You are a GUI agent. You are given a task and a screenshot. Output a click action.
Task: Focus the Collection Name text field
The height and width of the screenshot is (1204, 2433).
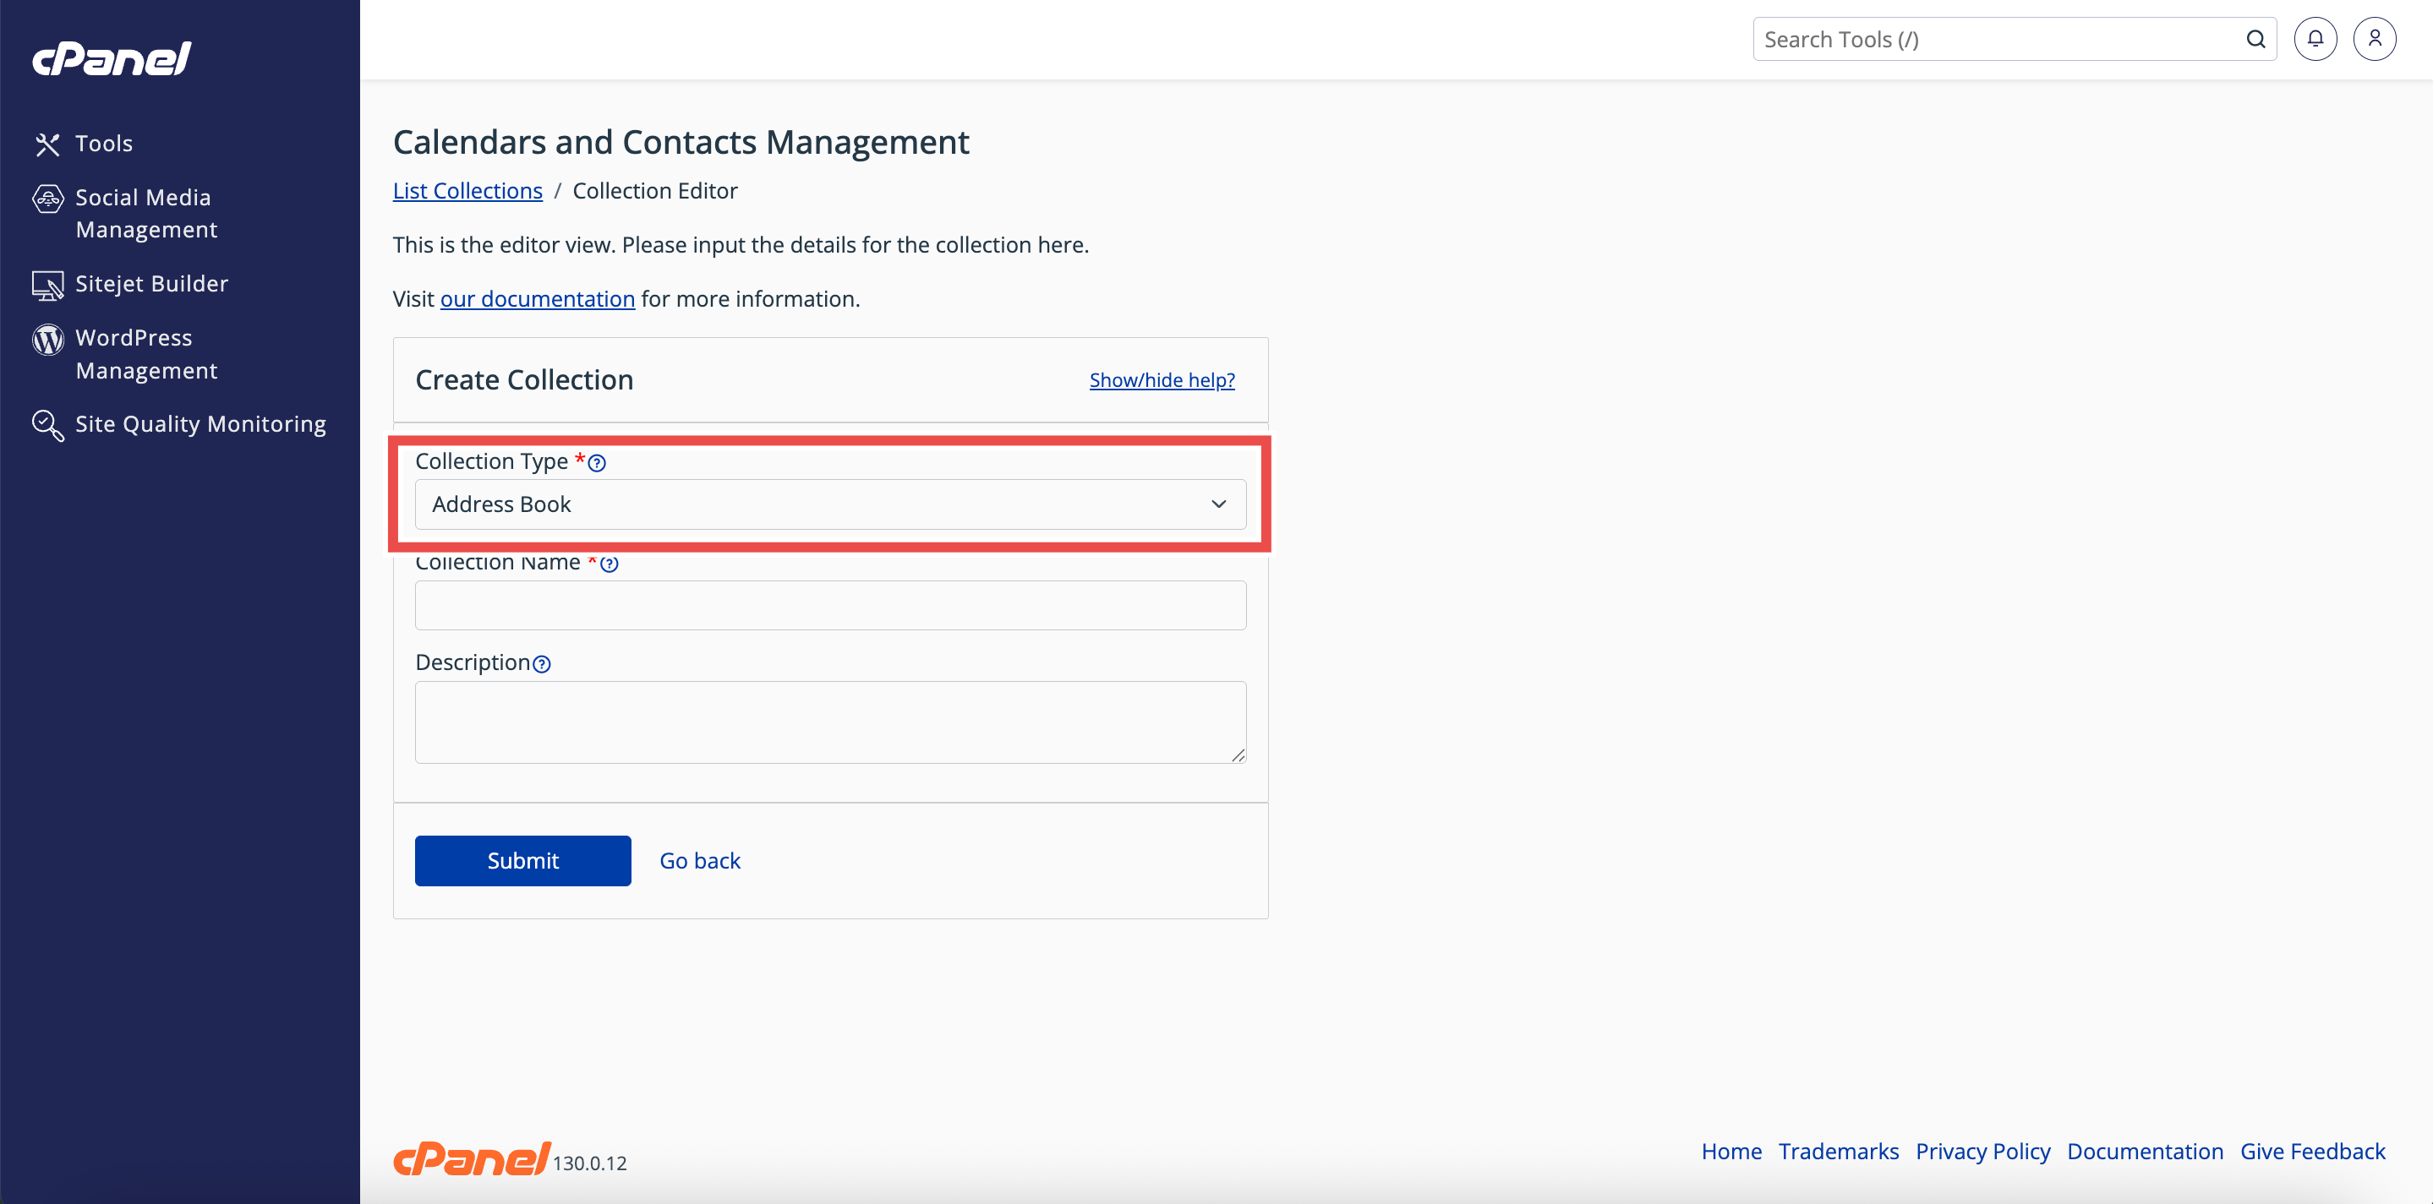coord(829,605)
